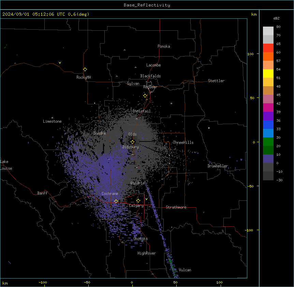The width and height of the screenshot is (294, 287).
Task: Click the yellow diamond marker above Calgary label
Action: click(x=138, y=201)
